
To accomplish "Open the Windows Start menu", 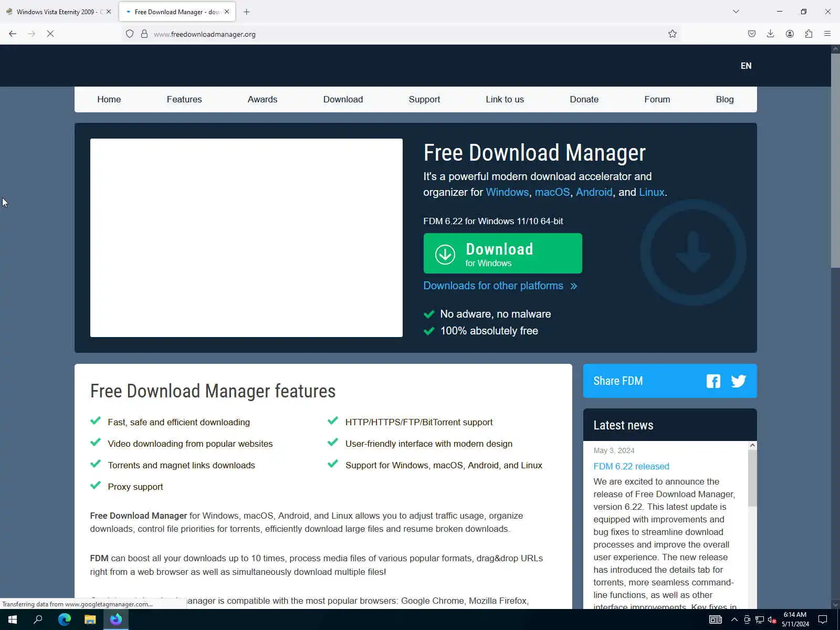I will coord(13,619).
